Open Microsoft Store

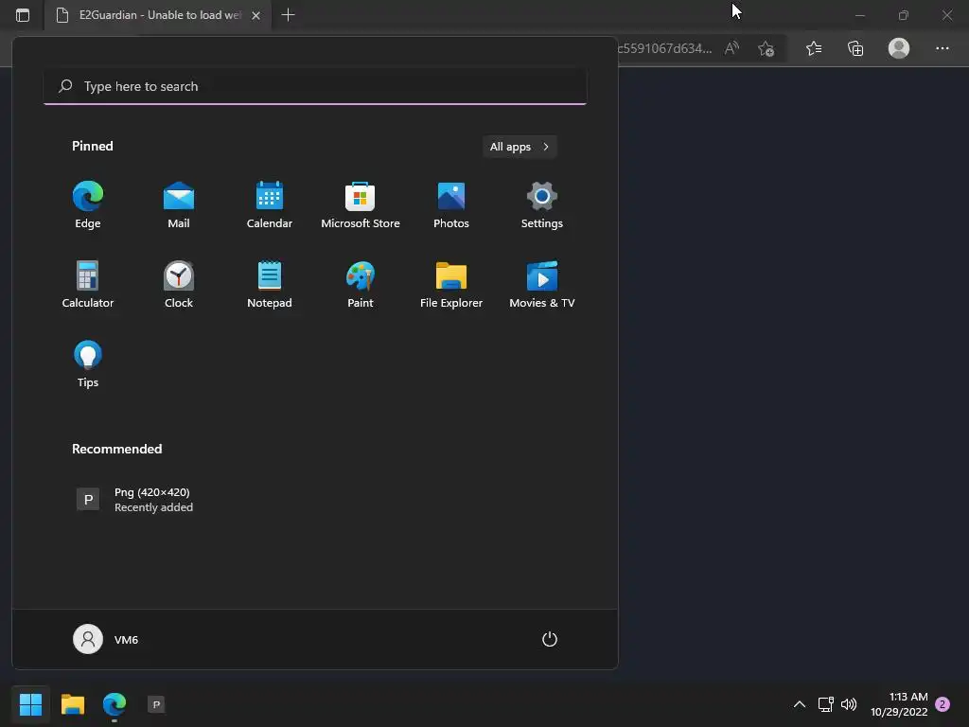tap(361, 205)
